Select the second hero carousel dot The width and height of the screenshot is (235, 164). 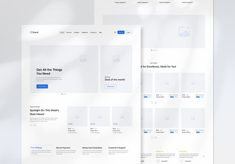[x=63, y=94]
